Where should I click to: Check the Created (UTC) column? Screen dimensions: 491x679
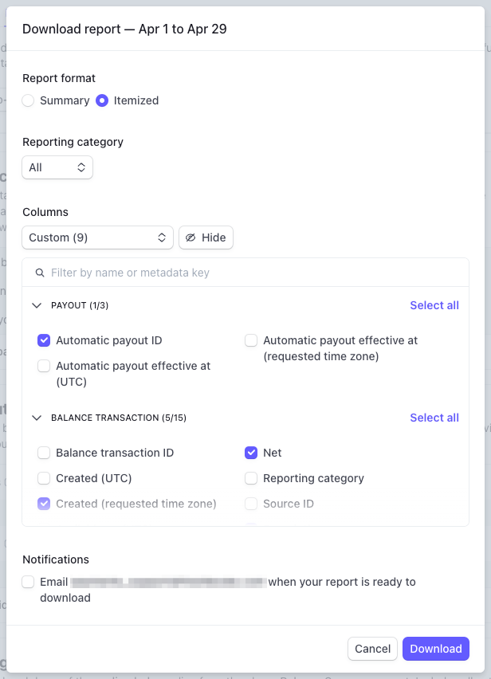tap(44, 478)
